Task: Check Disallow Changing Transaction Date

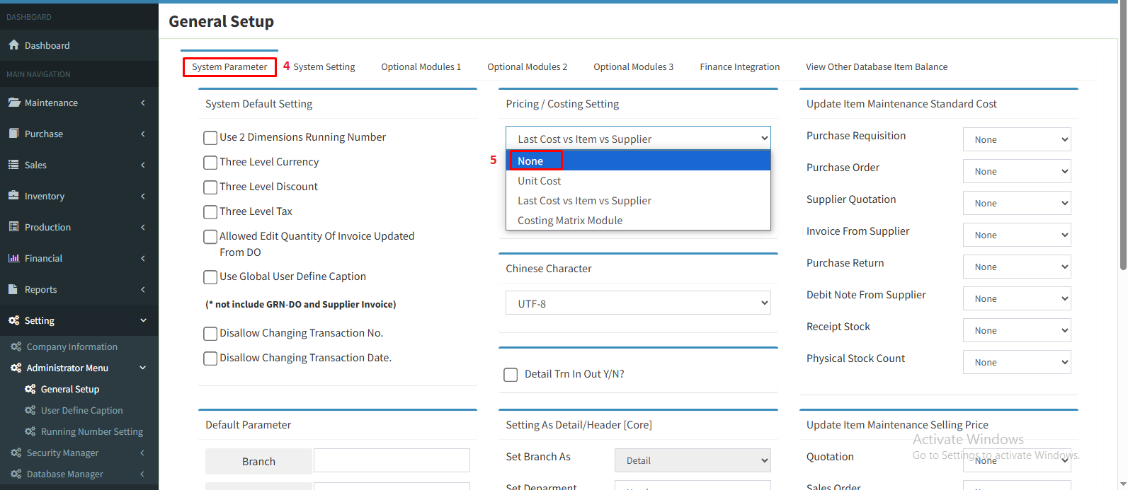Action: tap(210, 358)
